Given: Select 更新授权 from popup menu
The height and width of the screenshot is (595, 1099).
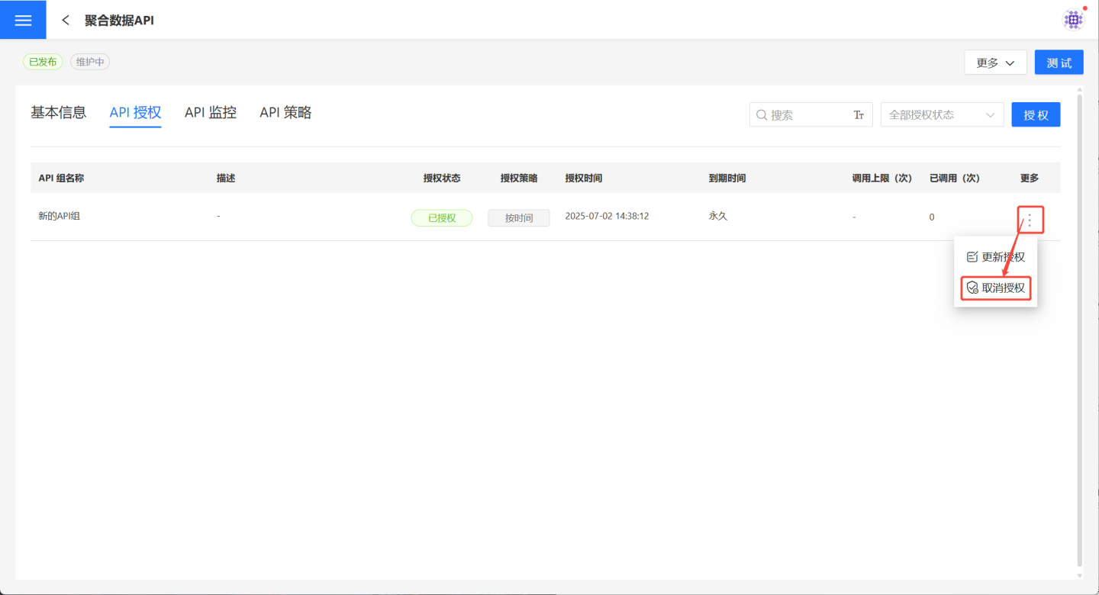Looking at the screenshot, I should pyautogui.click(x=995, y=257).
